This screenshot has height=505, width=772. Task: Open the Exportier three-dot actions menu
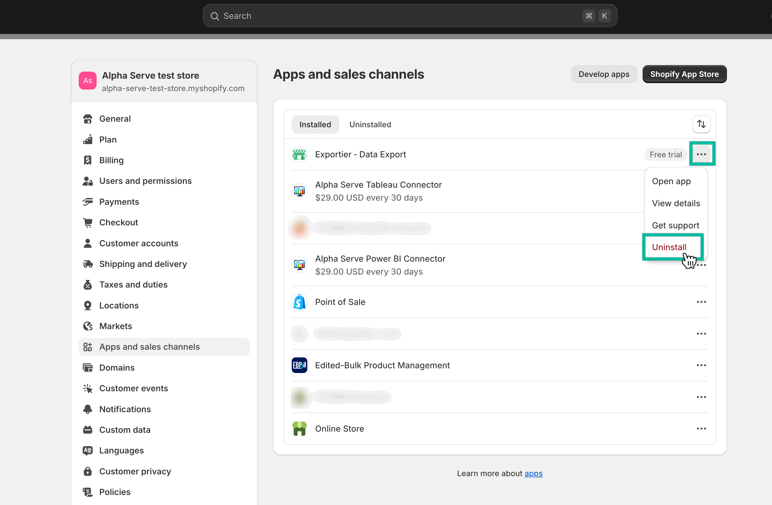click(x=701, y=154)
